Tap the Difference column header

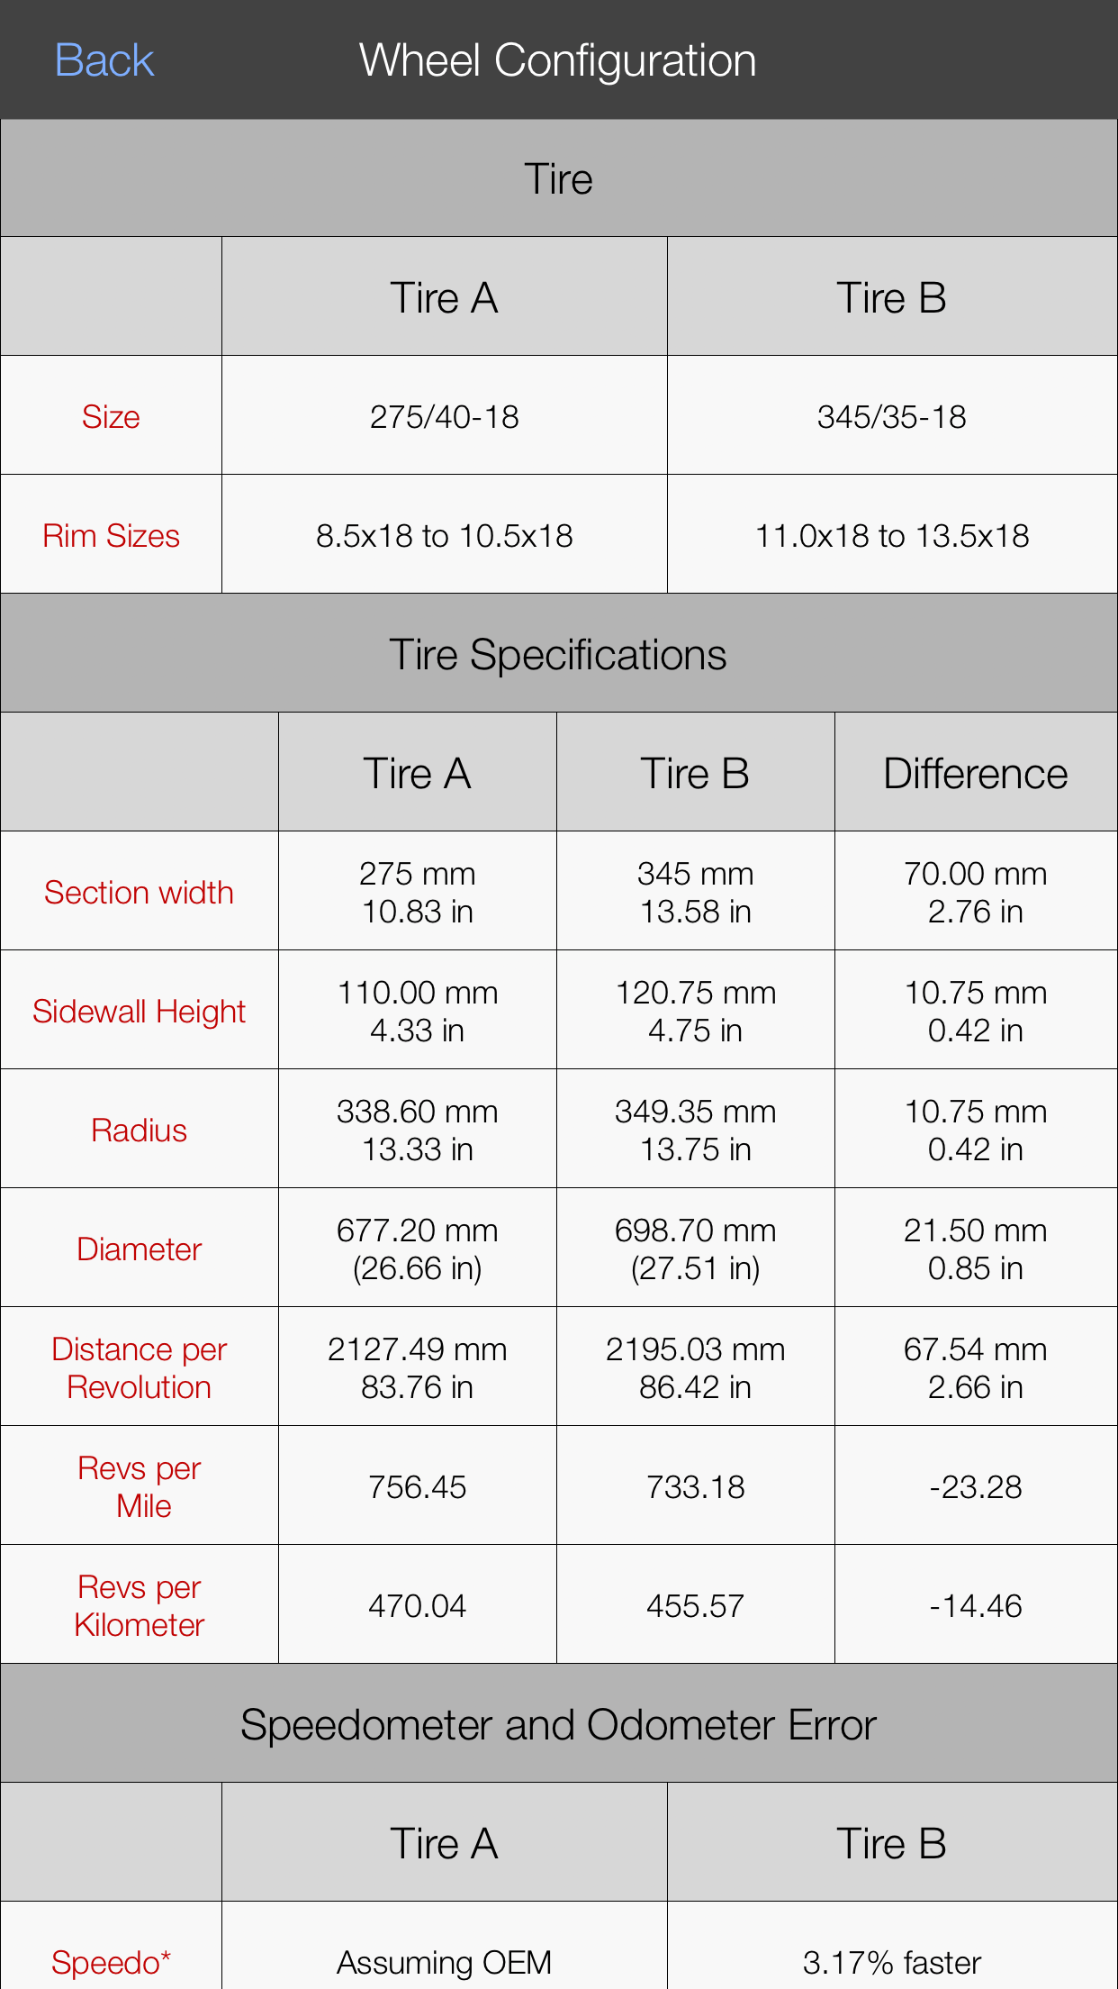976,774
